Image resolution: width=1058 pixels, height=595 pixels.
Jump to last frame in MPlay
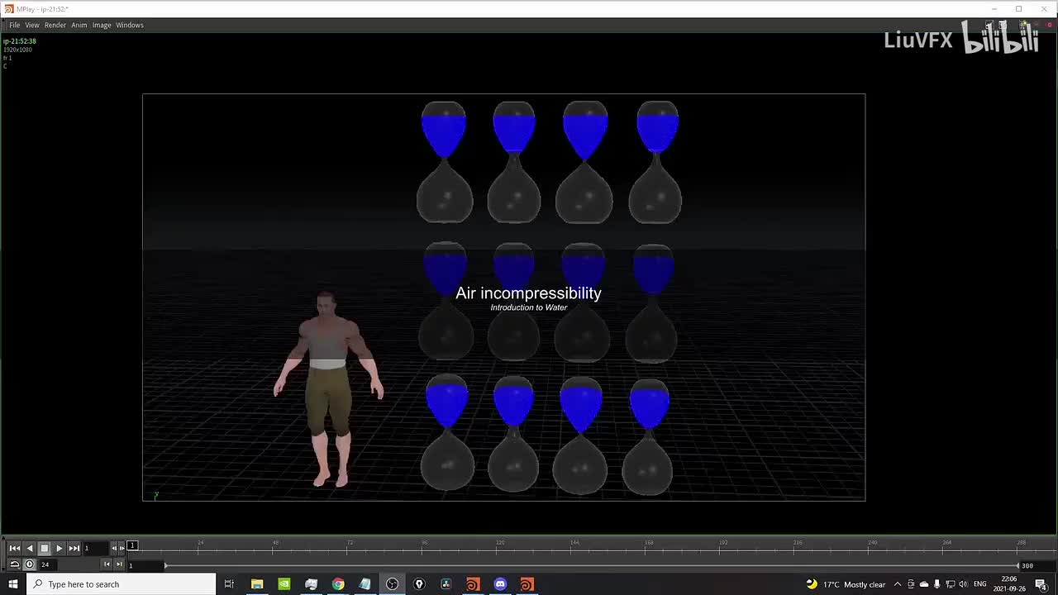point(74,548)
